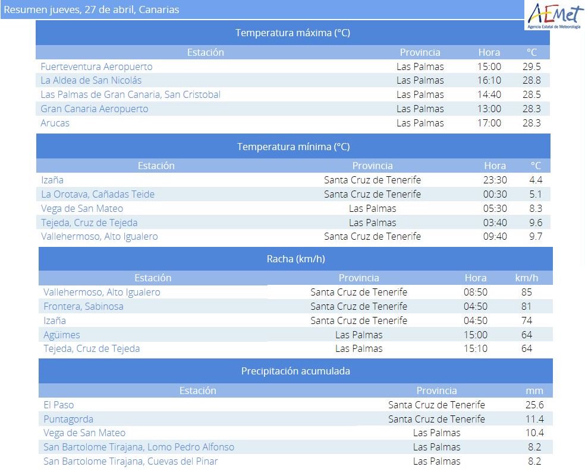585x470 pixels.
Task: Open Vega de San Mateo in Precipitación table
Action: tap(84, 433)
